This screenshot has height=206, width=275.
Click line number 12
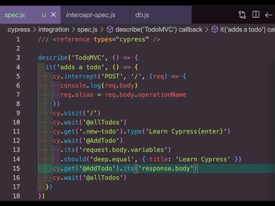coord(17,141)
